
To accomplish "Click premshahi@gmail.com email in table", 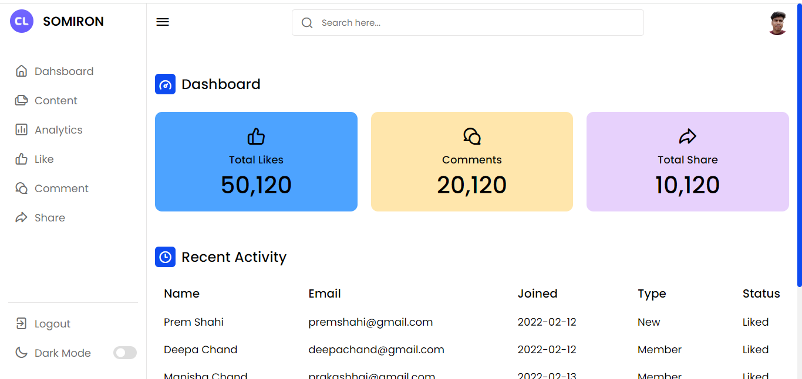I will [370, 322].
